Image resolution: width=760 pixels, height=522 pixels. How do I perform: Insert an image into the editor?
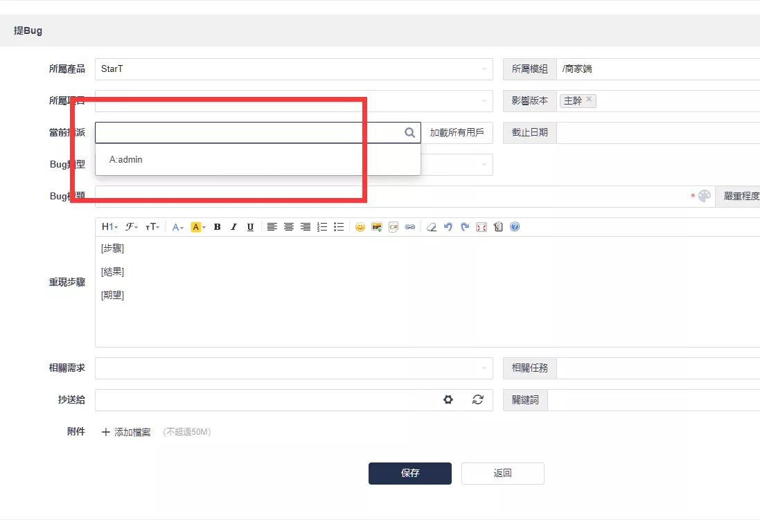[x=377, y=226]
